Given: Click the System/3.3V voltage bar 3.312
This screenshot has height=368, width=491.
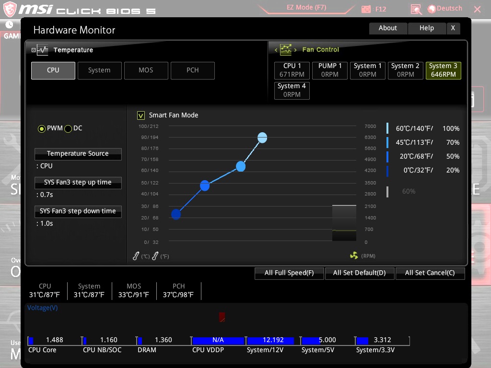Looking at the screenshot, I should tap(382, 341).
